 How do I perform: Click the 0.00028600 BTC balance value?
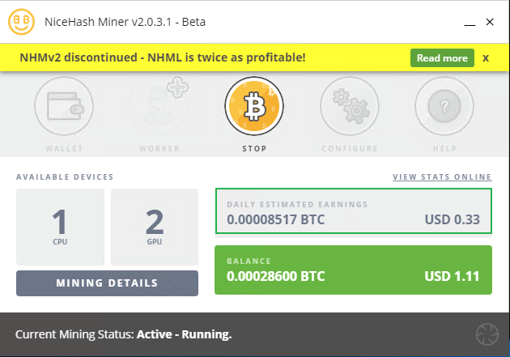tap(275, 276)
